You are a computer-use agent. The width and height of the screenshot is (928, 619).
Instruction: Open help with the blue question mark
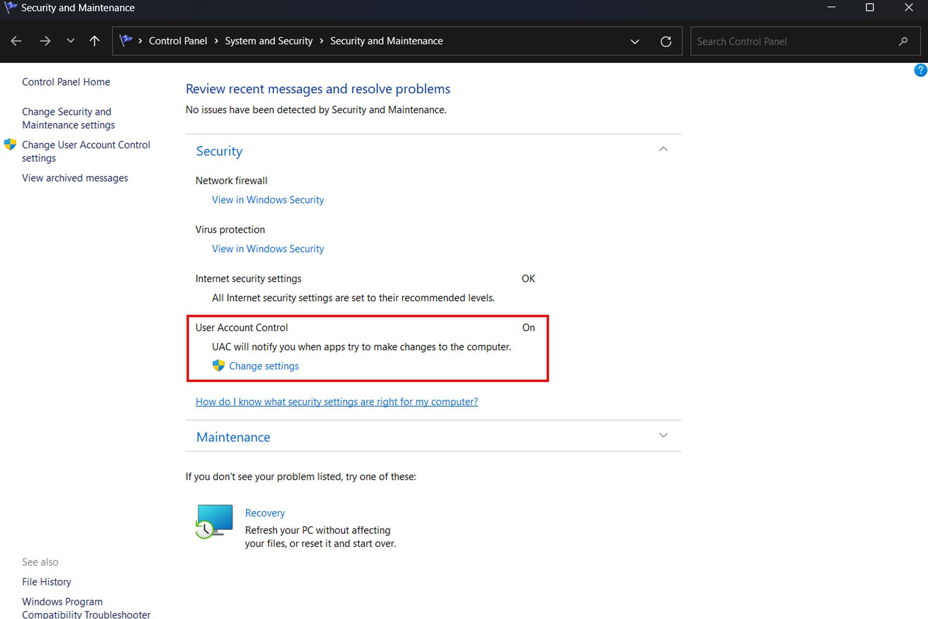[920, 71]
